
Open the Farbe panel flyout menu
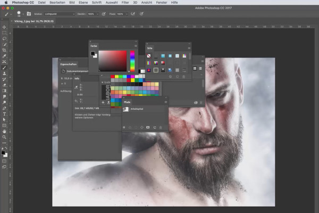136,46
